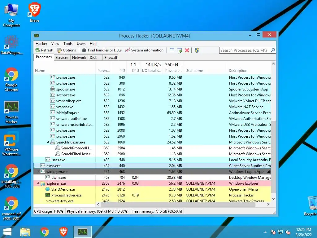Open File Explorer from the taskbar
Viewport: 317px width, 238px height.
[25, 232]
